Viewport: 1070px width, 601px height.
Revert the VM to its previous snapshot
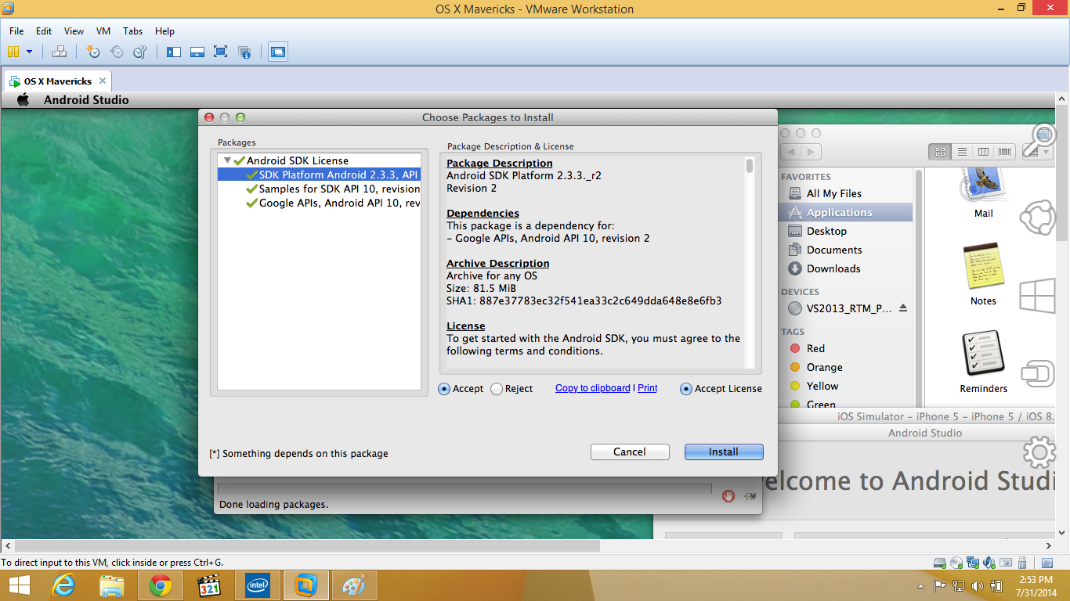(x=117, y=52)
